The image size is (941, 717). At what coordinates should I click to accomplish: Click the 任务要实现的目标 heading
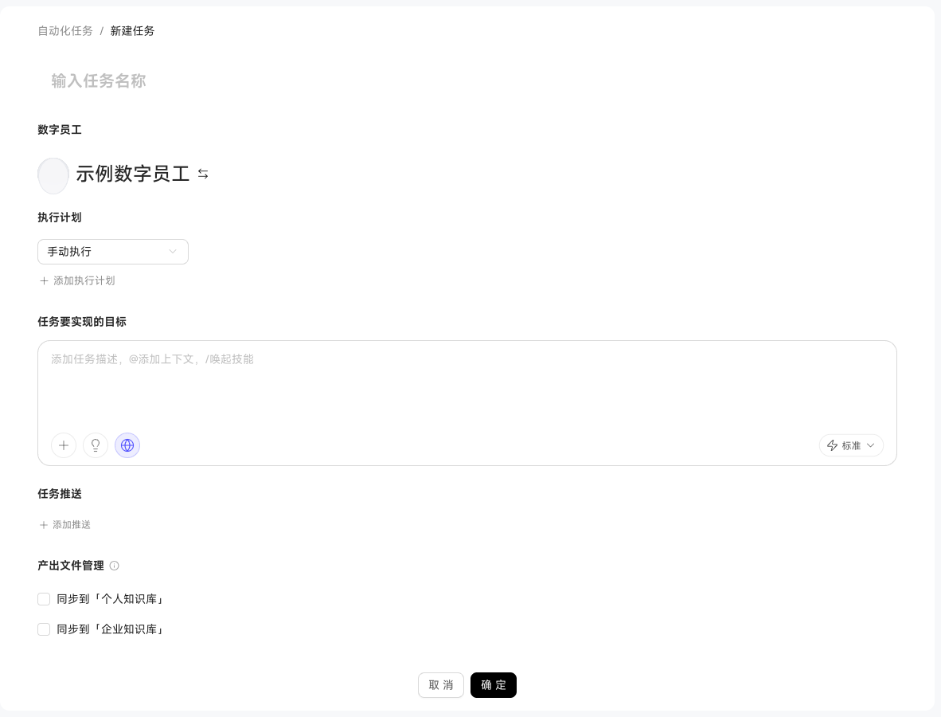click(82, 322)
